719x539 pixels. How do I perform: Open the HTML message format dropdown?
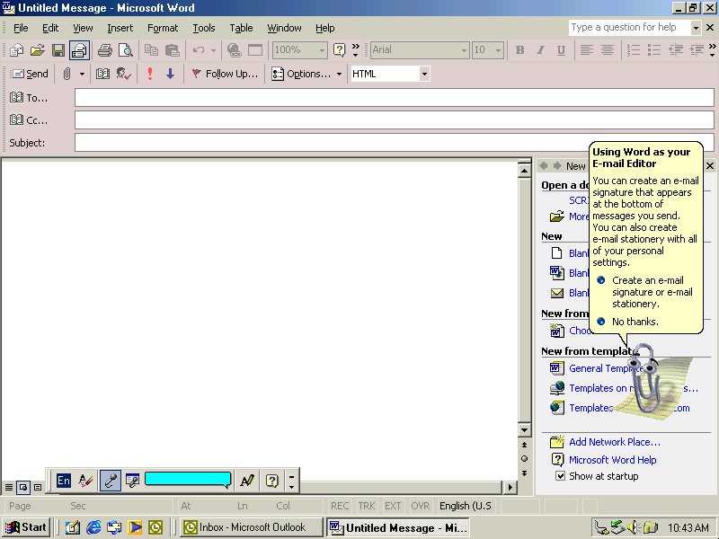[424, 74]
